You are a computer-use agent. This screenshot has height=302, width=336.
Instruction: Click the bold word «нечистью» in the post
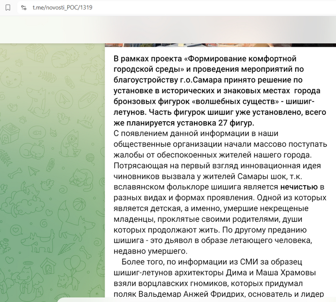pyautogui.click(x=299, y=187)
